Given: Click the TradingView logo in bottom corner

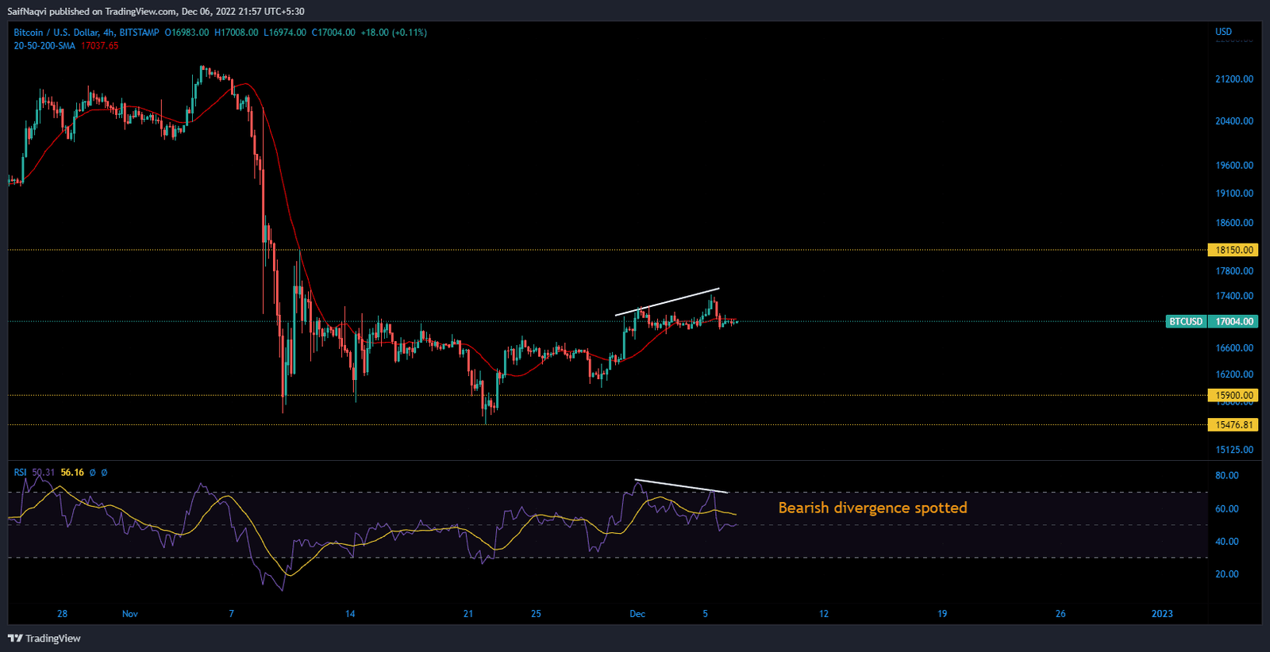Looking at the screenshot, I should click(44, 639).
